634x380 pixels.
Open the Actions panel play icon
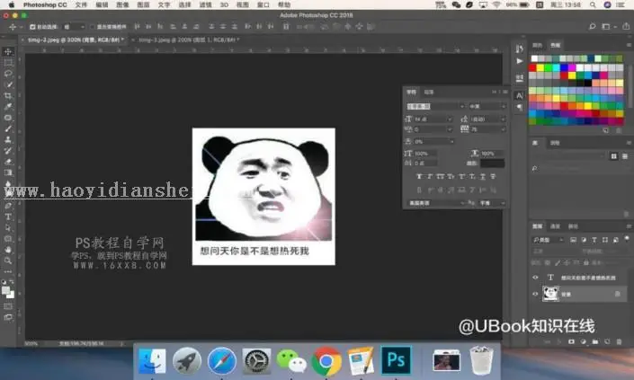[x=520, y=61]
